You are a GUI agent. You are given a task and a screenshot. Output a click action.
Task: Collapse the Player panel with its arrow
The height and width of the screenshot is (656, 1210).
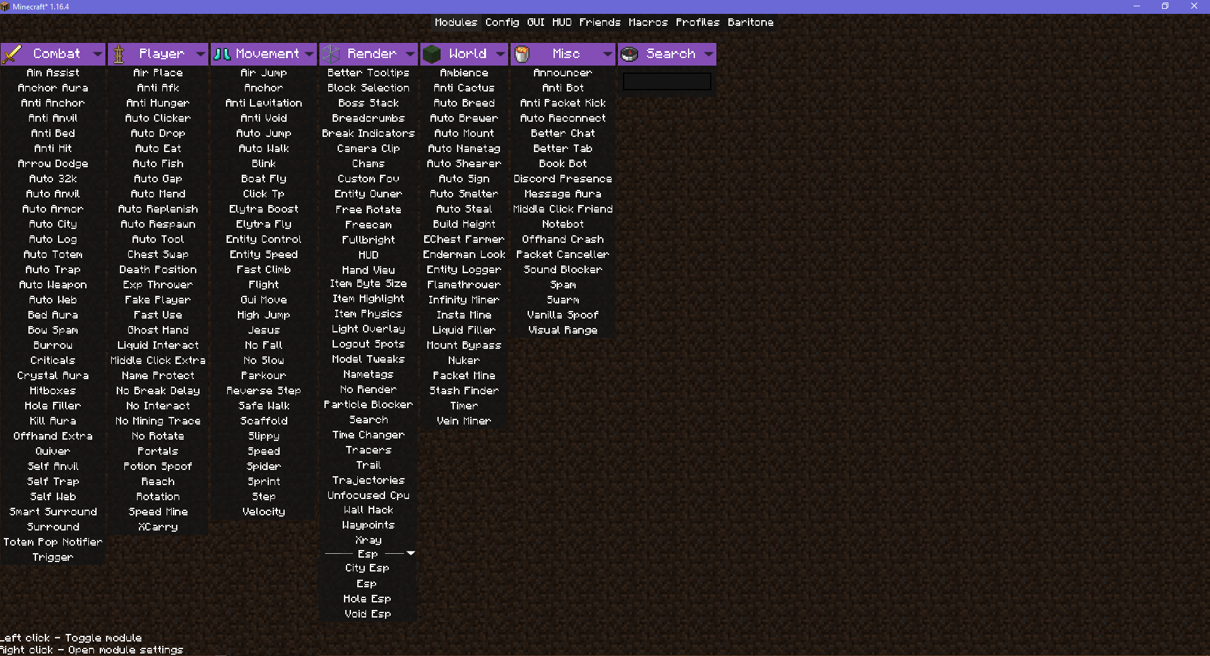point(201,54)
